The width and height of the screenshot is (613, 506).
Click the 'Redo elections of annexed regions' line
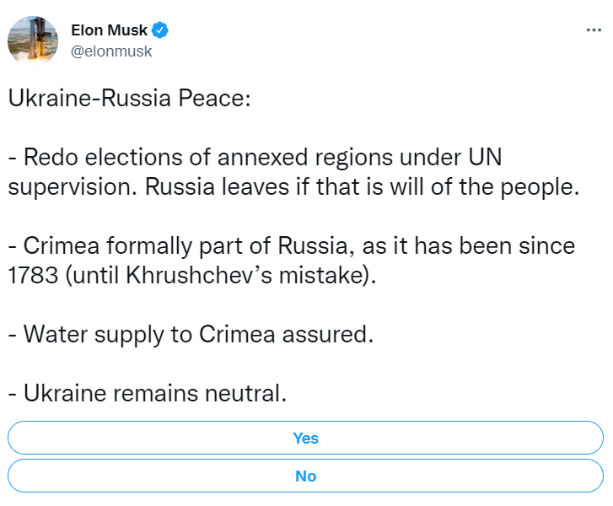(255, 157)
